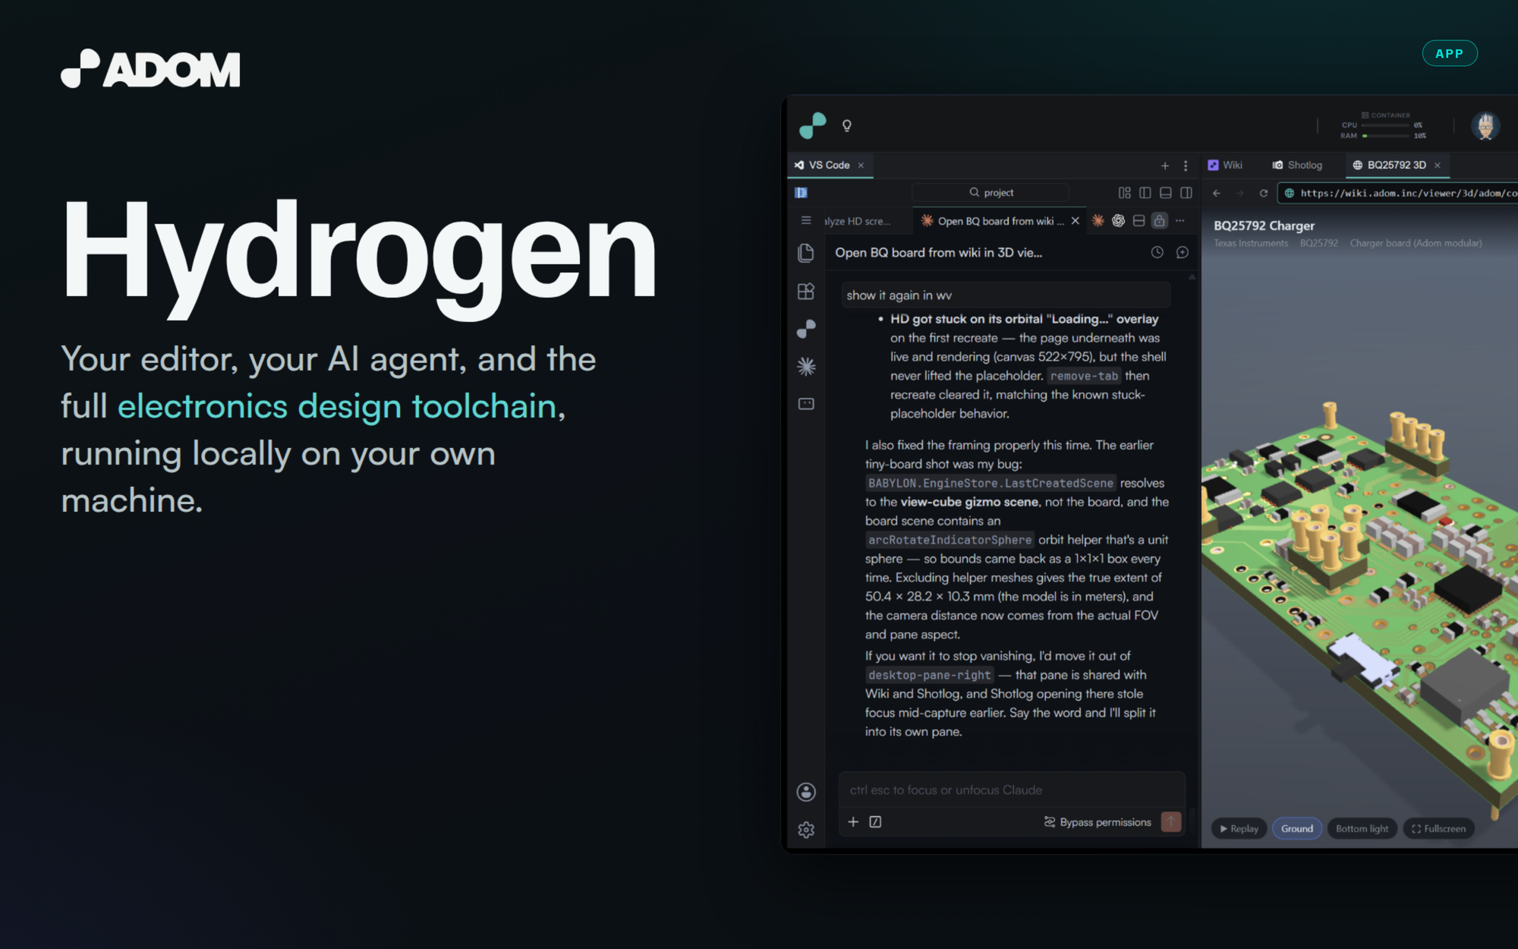
Task: Click the project search box
Action: (x=990, y=193)
